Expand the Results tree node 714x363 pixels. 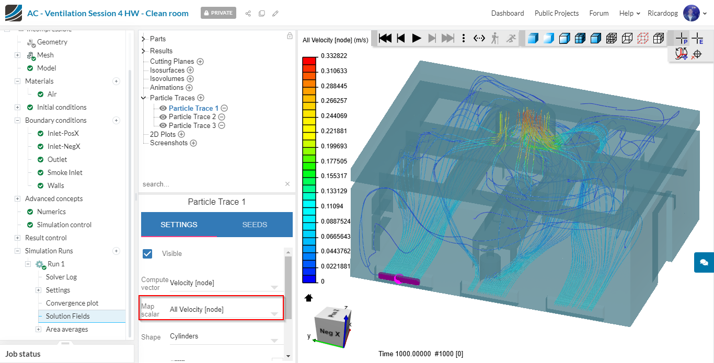pyautogui.click(x=144, y=51)
